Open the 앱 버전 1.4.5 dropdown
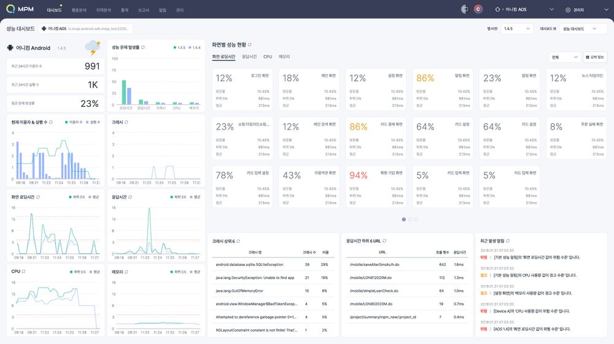614x344 pixels. click(517, 28)
